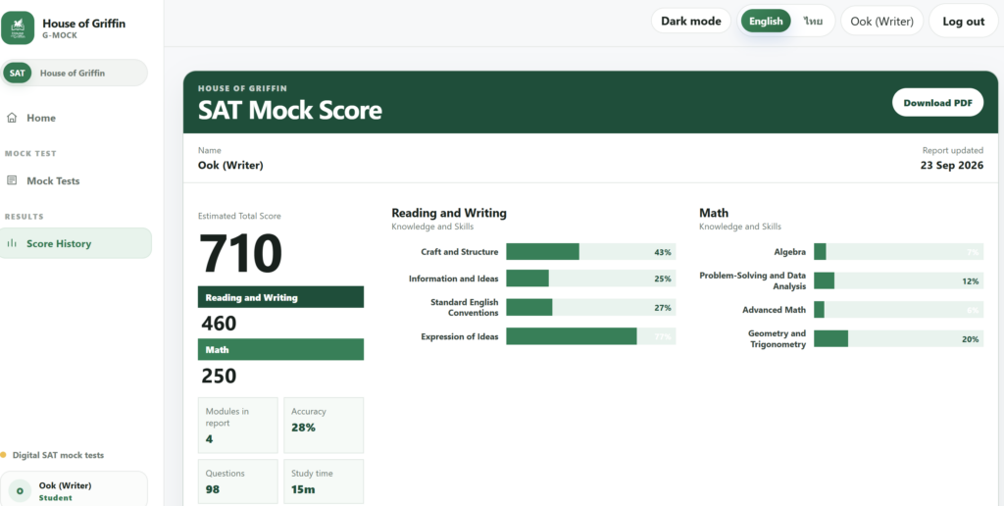This screenshot has height=506, width=1004.
Task: Click the Reading and Writing section heading
Action: click(x=449, y=214)
